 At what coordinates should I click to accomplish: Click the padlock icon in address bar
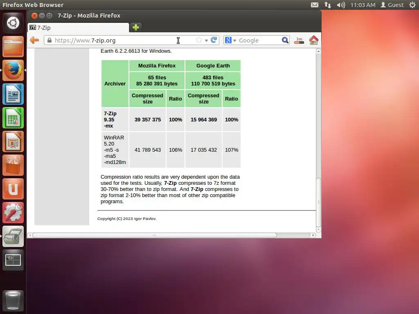(x=50, y=40)
